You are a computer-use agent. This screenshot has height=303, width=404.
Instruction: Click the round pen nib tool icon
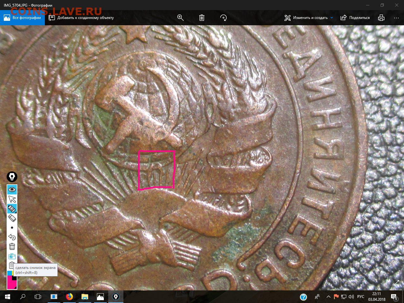point(12,177)
